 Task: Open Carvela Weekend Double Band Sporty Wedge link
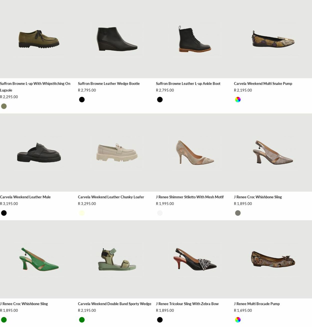[x=115, y=304]
